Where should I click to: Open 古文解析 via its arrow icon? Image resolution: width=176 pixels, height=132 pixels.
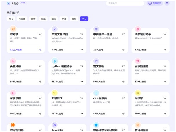(123, 82)
